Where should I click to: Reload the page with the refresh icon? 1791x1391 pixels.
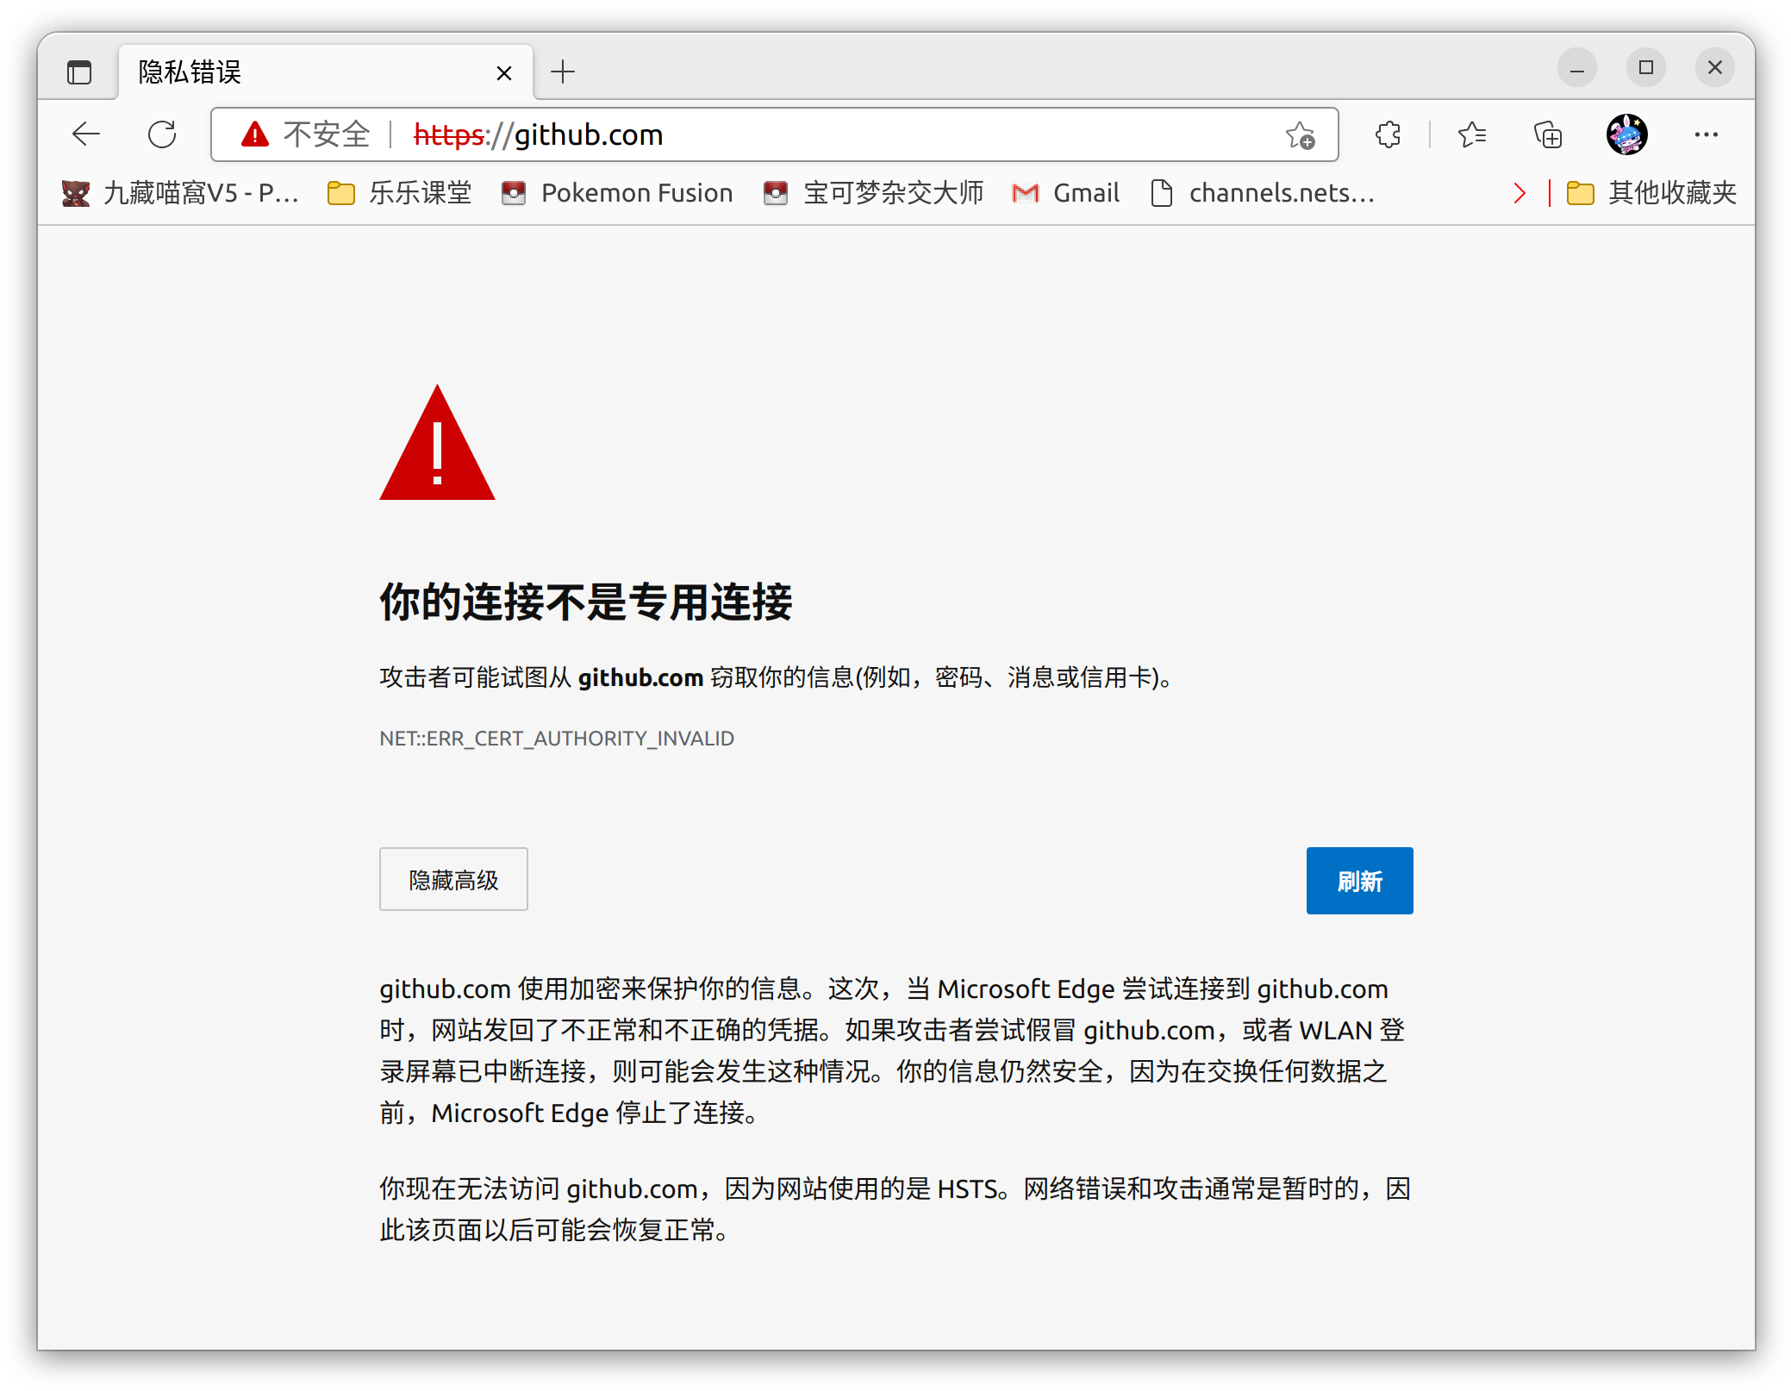[x=162, y=134]
